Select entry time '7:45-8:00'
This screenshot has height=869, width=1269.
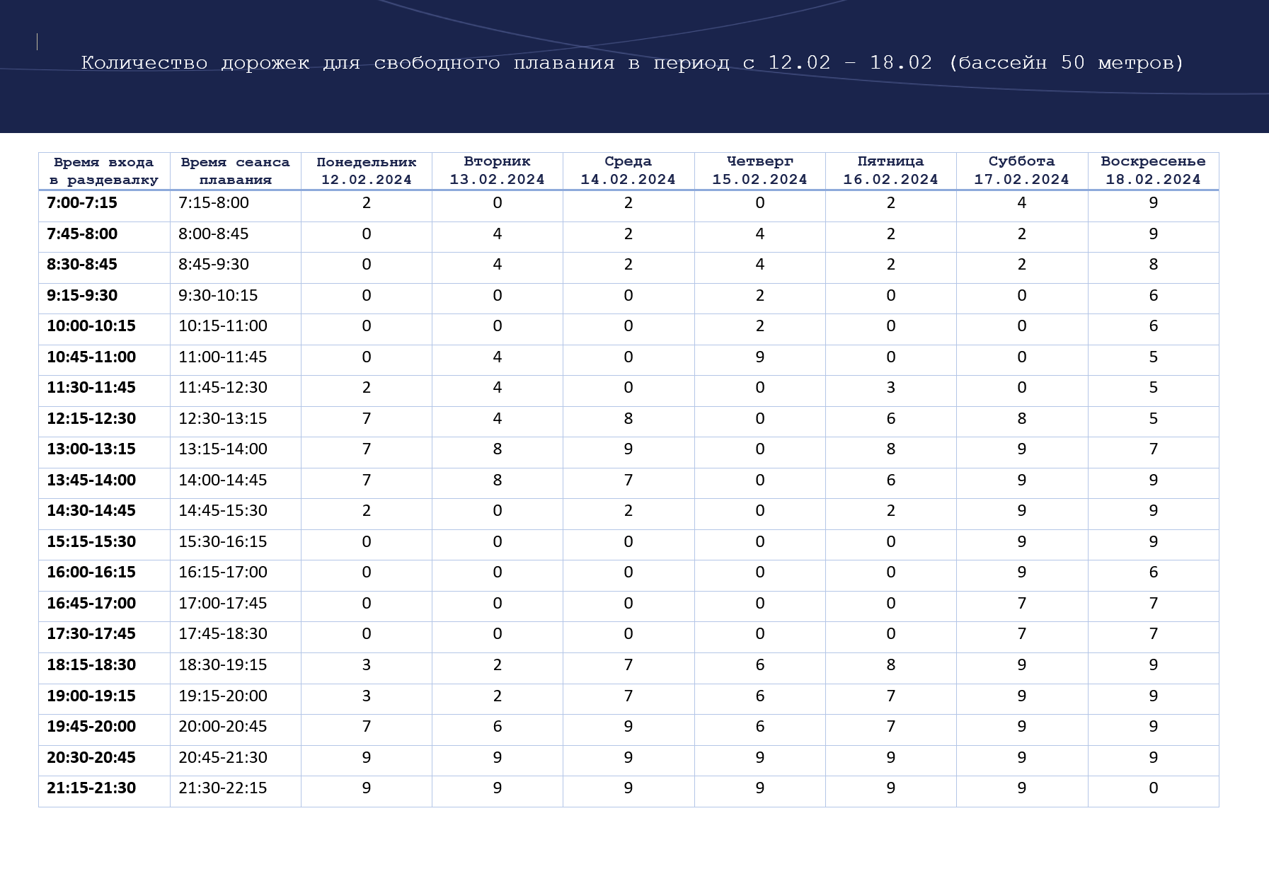point(82,234)
